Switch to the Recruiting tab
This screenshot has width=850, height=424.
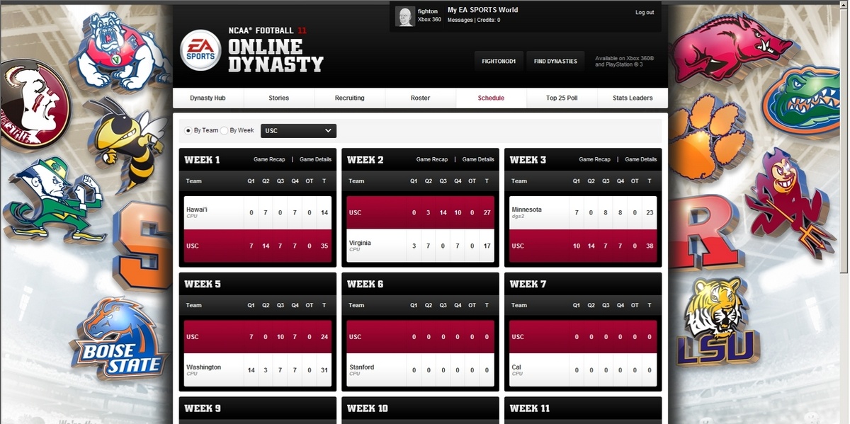point(349,98)
